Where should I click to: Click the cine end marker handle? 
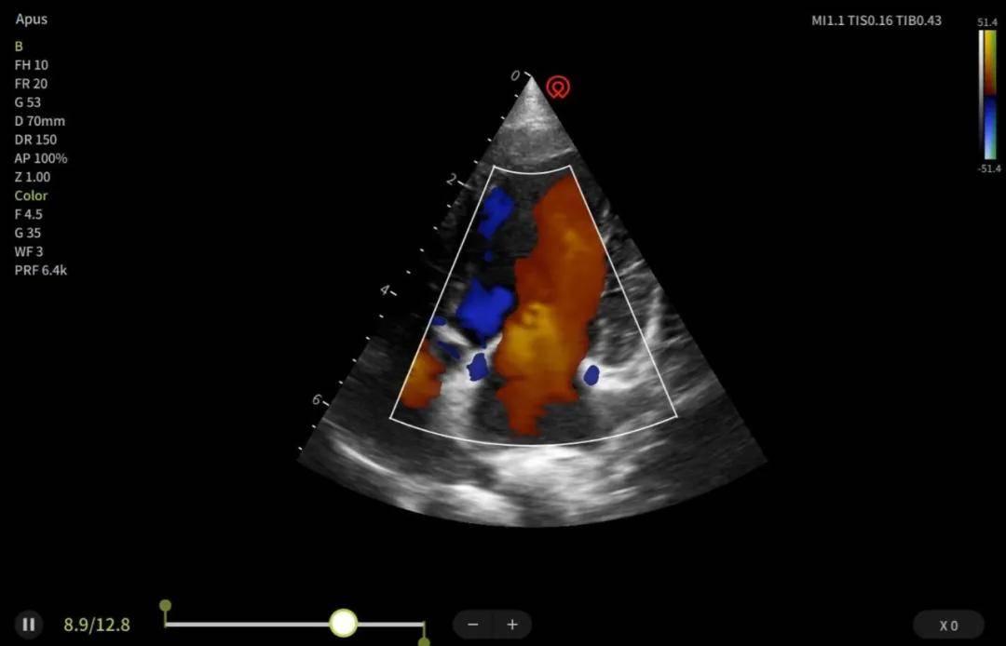[x=424, y=641]
